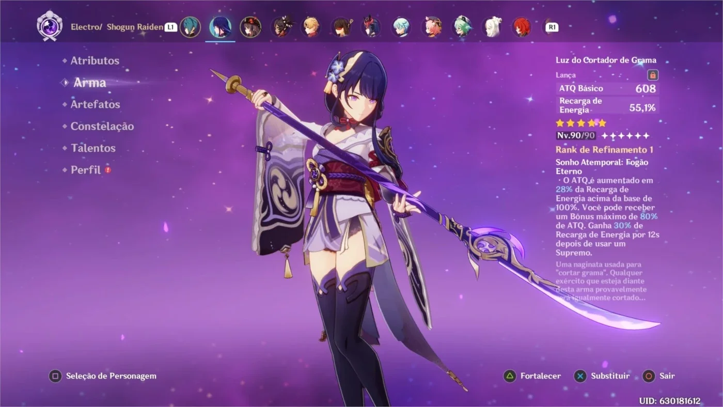Click the R1 next-character indicator
This screenshot has height=407, width=723.
(x=552, y=27)
